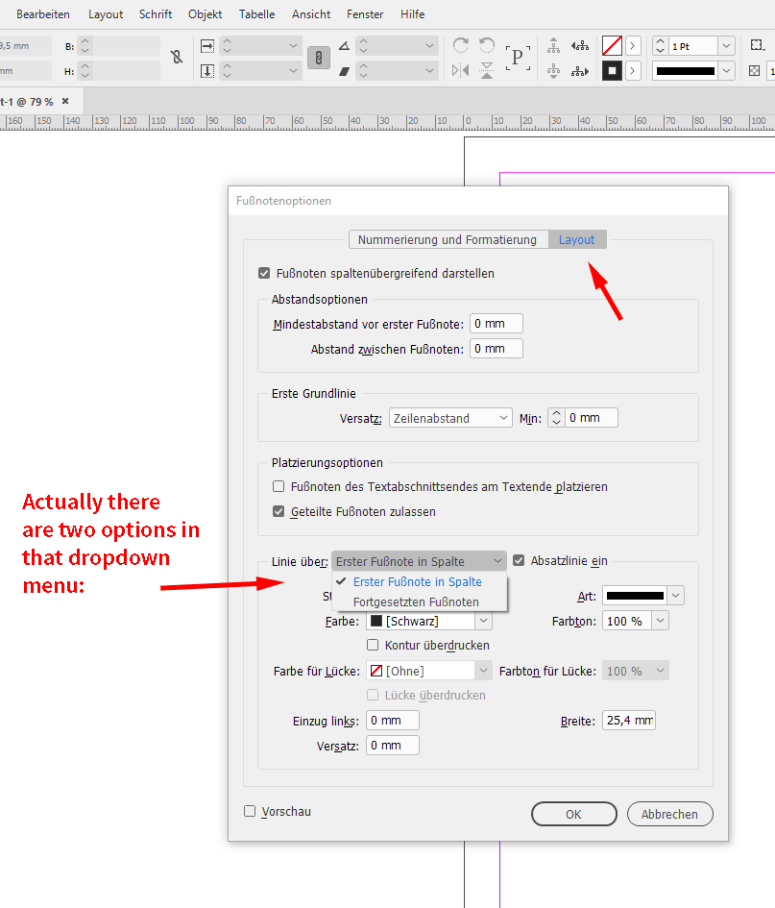775x908 pixels.
Task: Click the black stroke color swatch in toolbar
Action: click(691, 70)
